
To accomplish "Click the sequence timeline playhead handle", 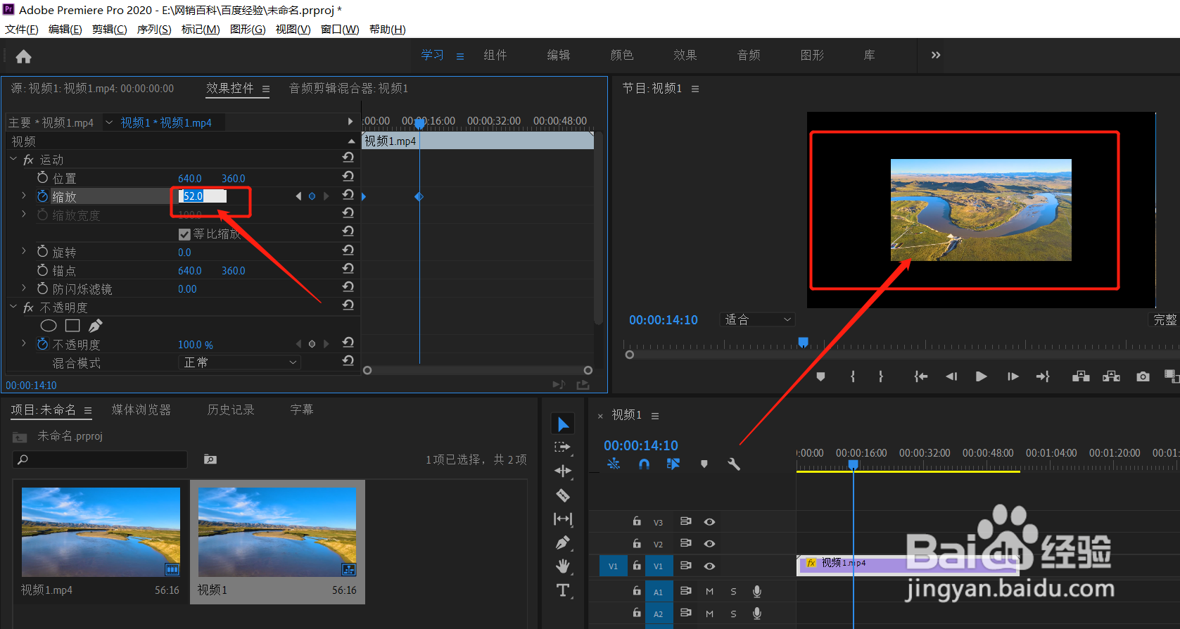I will [853, 465].
